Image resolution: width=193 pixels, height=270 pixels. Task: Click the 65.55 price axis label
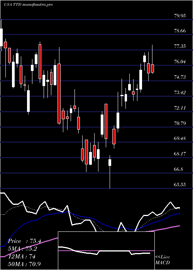click(x=180, y=185)
